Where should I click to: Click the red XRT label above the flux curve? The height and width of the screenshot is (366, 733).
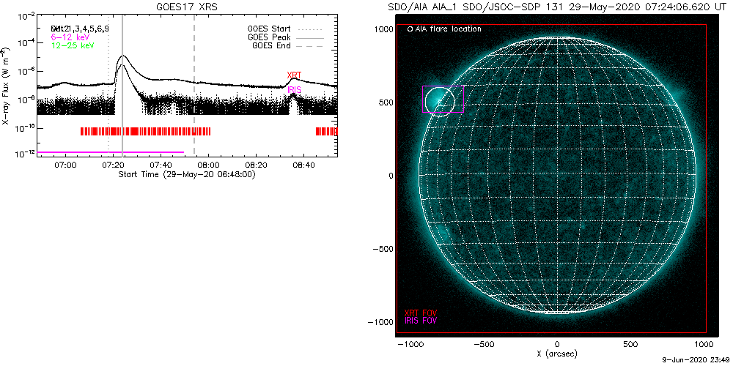(x=294, y=75)
